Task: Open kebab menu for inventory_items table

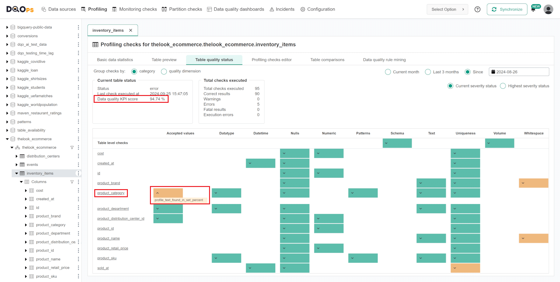Action: tap(78, 173)
